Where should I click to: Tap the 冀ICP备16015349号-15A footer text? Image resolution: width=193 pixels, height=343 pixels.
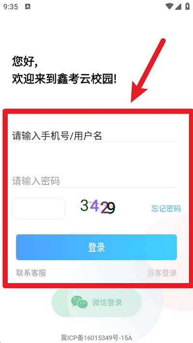[x=96, y=338]
